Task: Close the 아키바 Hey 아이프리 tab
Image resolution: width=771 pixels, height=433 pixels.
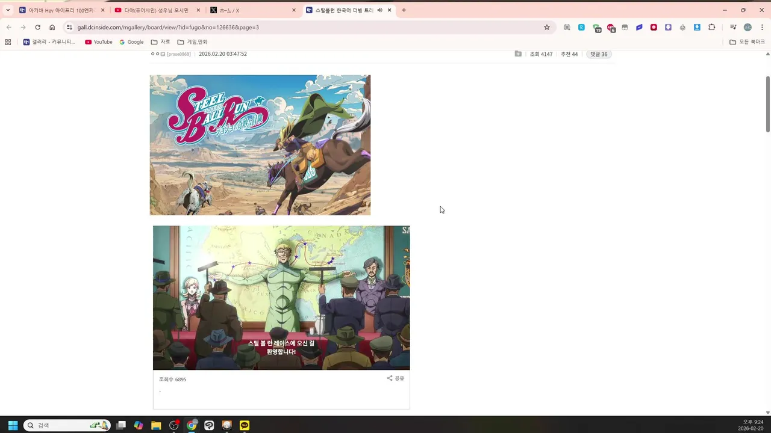Action: 103,10
